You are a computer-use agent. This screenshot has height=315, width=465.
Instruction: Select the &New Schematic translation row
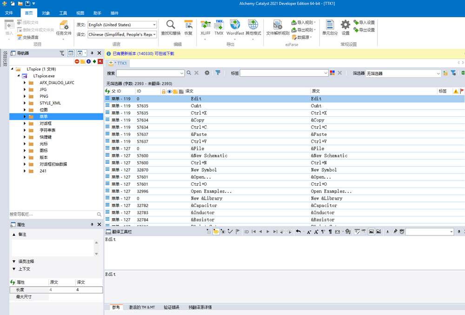point(284,156)
